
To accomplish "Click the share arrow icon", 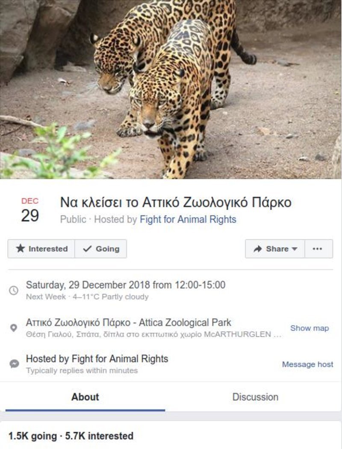I will (257, 249).
